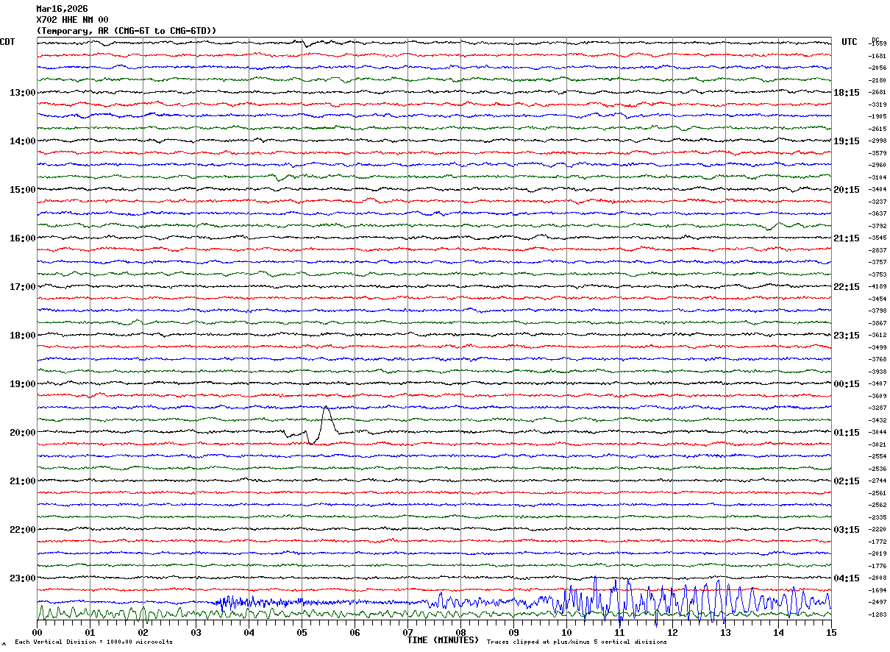The width and height of the screenshot is (890, 652).
Task: Click the "04:15" UTC time label
Action: point(847,578)
